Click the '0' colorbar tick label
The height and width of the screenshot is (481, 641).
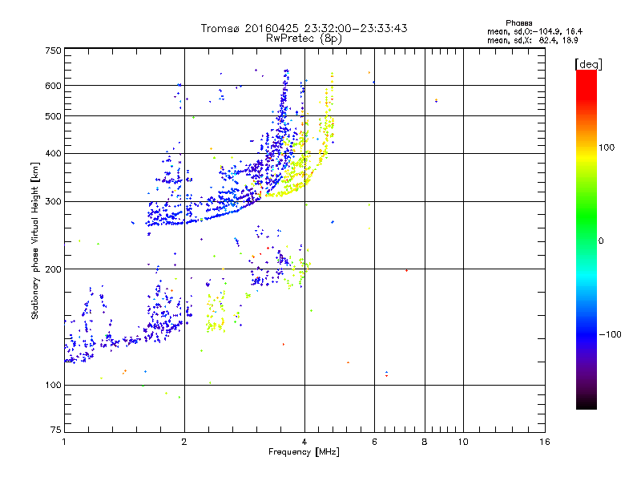[601, 241]
